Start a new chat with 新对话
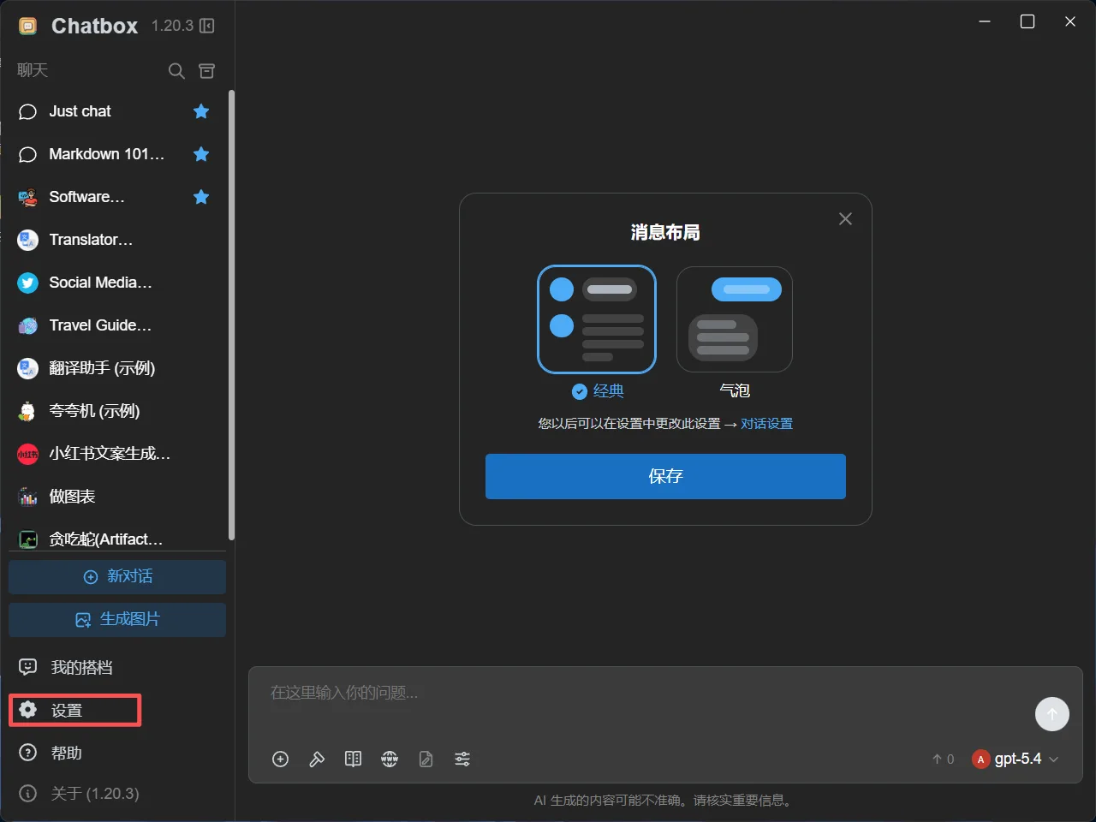This screenshot has width=1096, height=822. (x=117, y=576)
